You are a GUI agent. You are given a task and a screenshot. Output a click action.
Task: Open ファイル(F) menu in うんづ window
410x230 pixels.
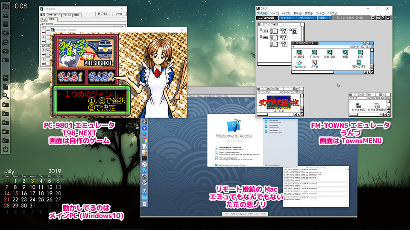point(262,13)
